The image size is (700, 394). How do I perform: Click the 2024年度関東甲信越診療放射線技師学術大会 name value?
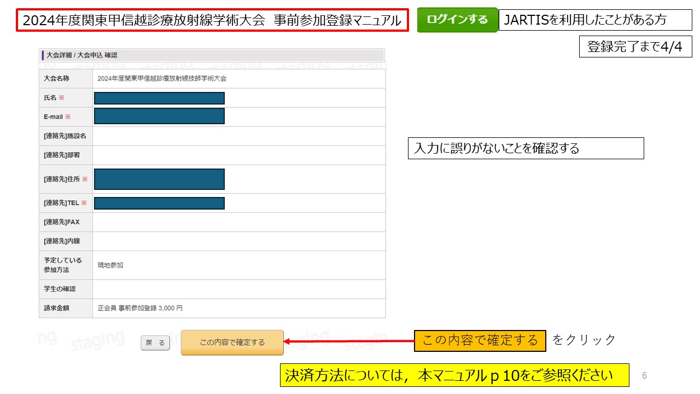coord(162,78)
